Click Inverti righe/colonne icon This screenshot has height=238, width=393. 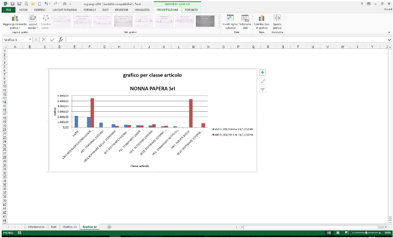tap(230, 22)
